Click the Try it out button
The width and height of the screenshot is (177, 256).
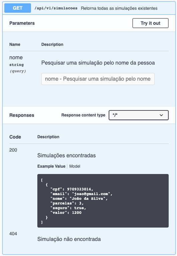click(150, 23)
